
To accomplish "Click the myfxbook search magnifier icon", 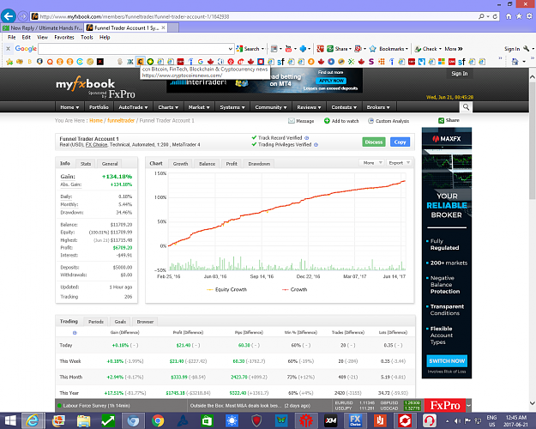I will click(466, 107).
